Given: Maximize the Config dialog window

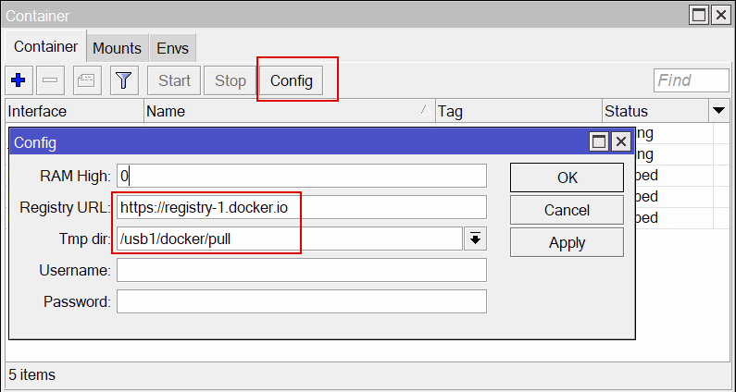Looking at the screenshot, I should click(x=599, y=142).
